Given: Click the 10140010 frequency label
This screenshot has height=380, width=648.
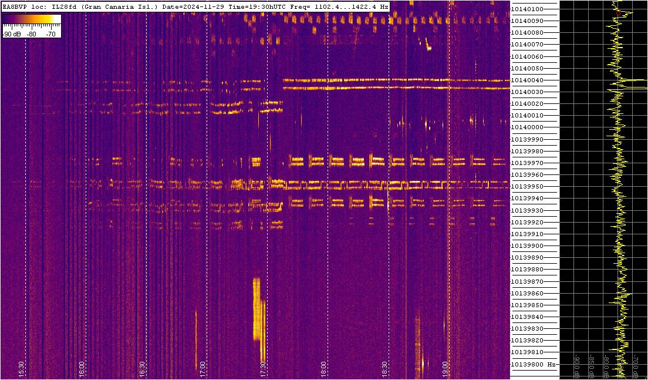Looking at the screenshot, I should [527, 116].
